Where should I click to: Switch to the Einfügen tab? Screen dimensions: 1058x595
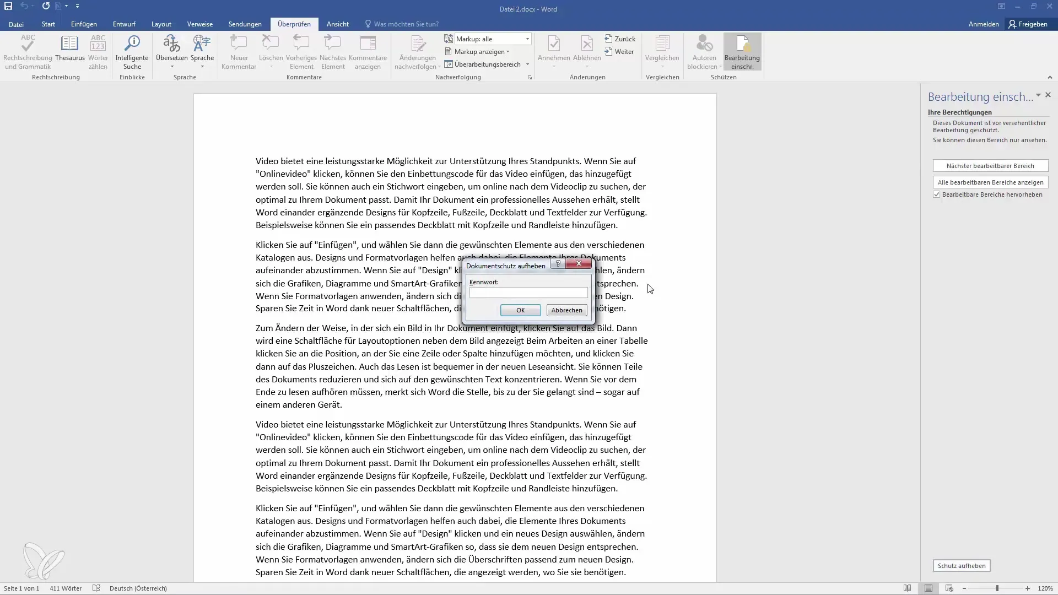tap(84, 24)
